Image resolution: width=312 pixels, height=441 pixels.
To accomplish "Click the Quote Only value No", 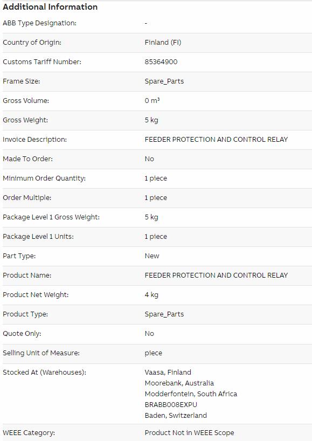I will tap(149, 334).
